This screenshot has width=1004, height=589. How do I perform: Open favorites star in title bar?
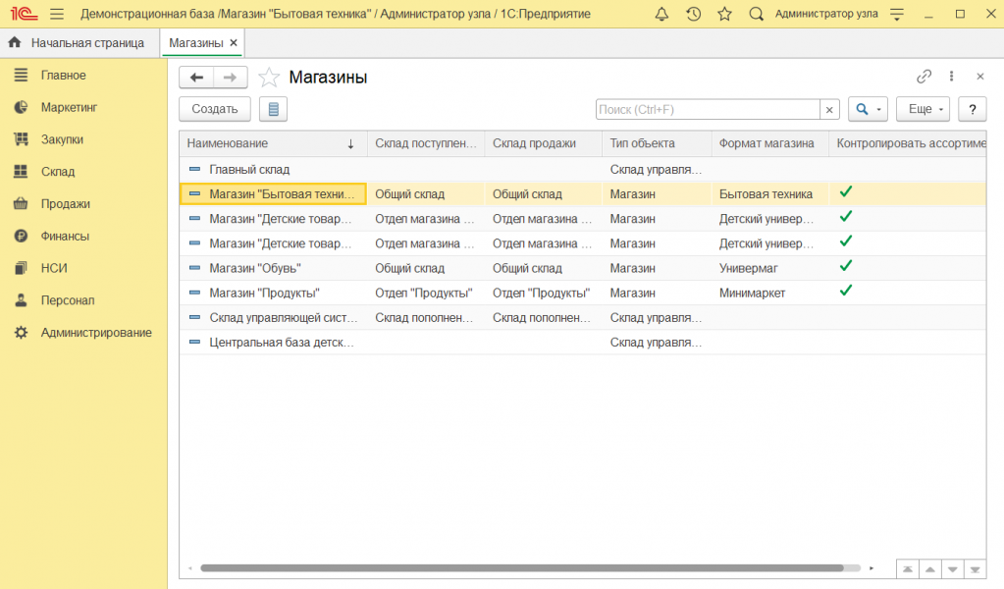click(724, 14)
